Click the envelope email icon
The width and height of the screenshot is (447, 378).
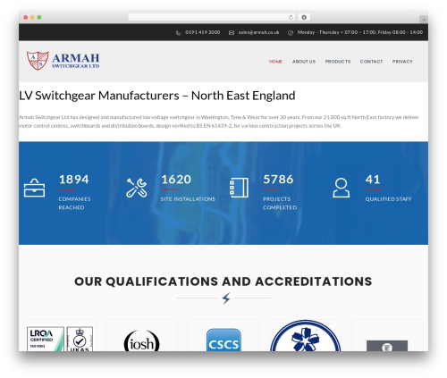(x=232, y=33)
